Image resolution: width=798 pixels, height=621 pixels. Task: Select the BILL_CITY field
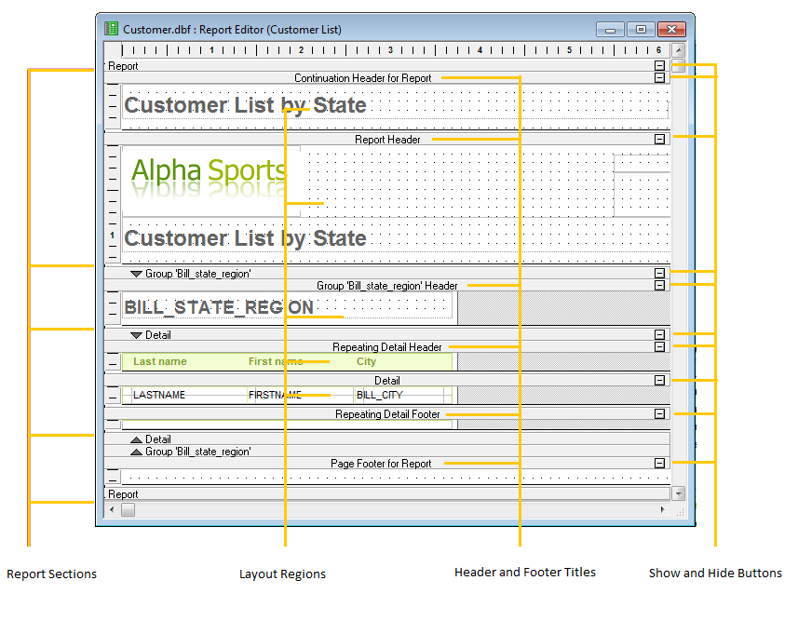pos(379,395)
